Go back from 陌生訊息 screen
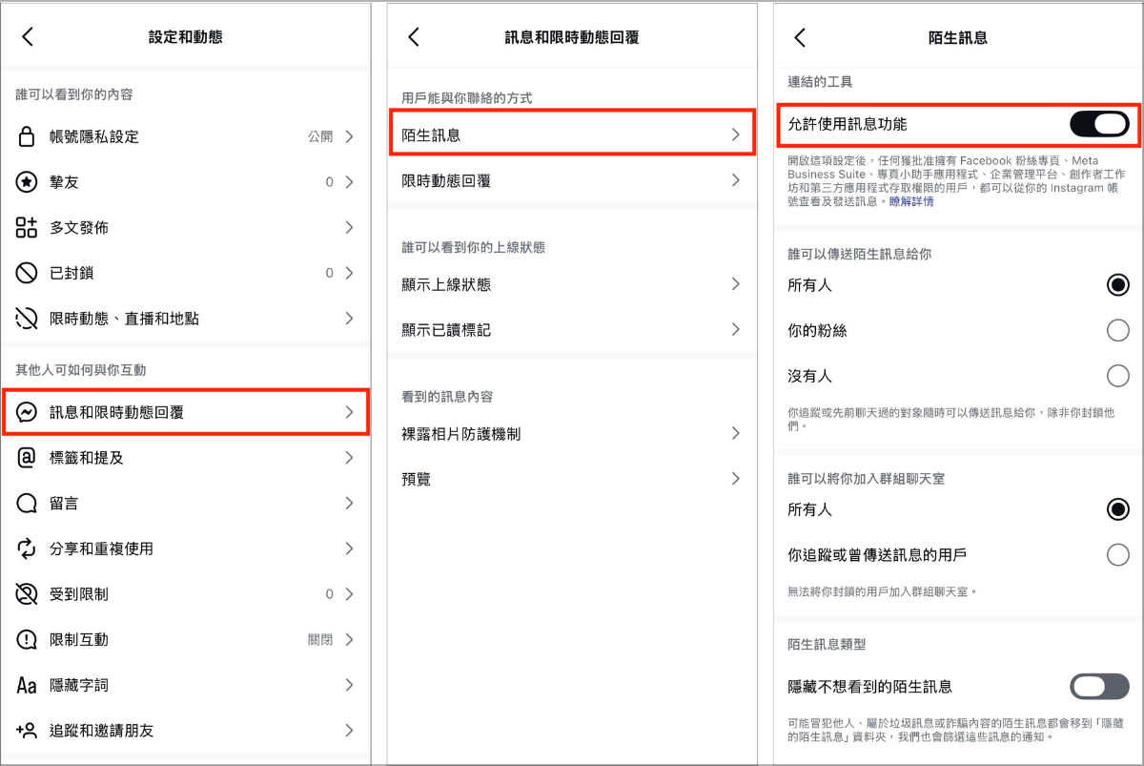 point(800,37)
